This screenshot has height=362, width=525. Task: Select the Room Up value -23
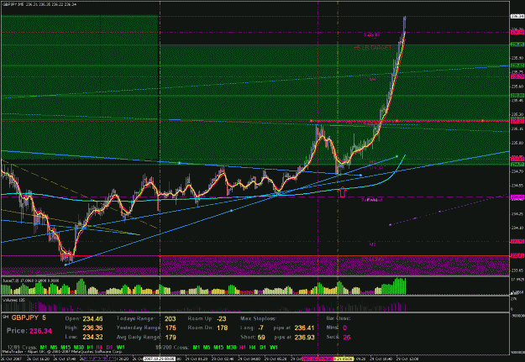221,319
